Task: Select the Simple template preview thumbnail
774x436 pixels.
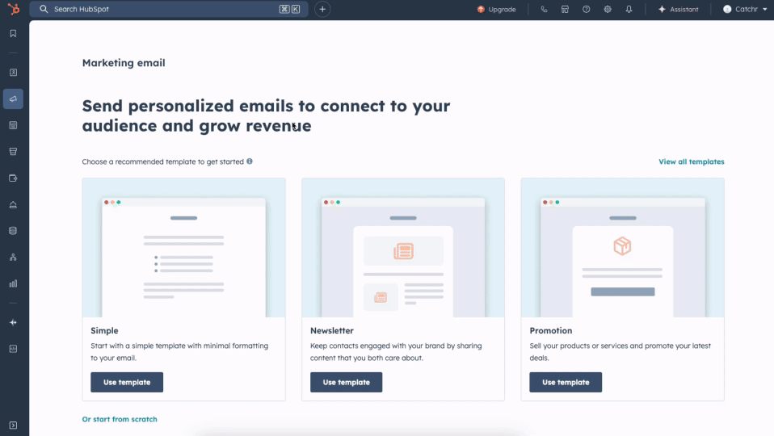Action: (x=183, y=248)
